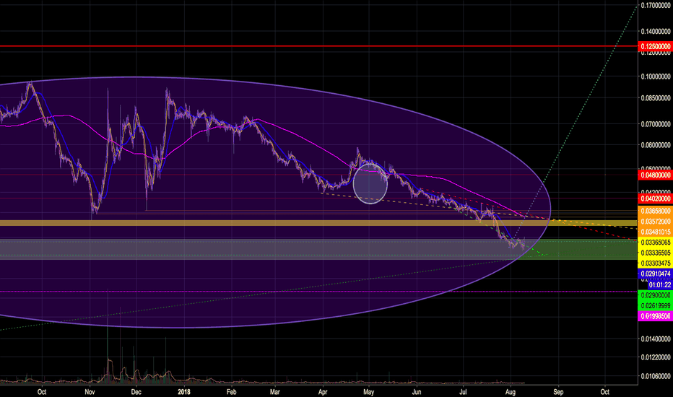Click the magenta dotted horizontal line
Image resolution: width=673 pixels, height=397 pixels.
[318, 292]
